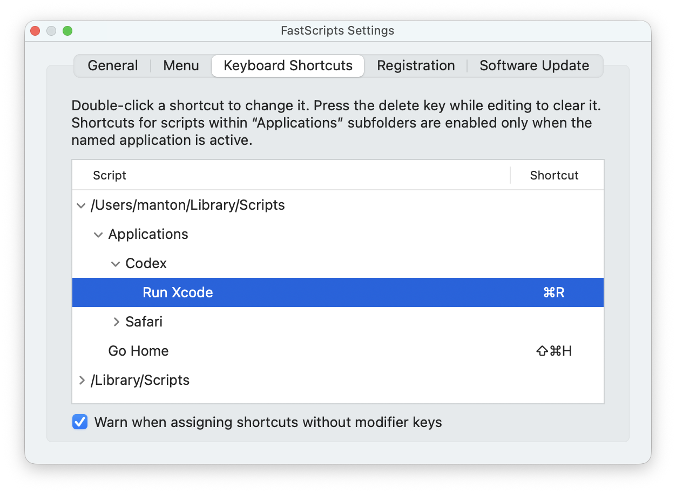Expand the Safari scripts folder
The height and width of the screenshot is (493, 676).
tap(117, 322)
